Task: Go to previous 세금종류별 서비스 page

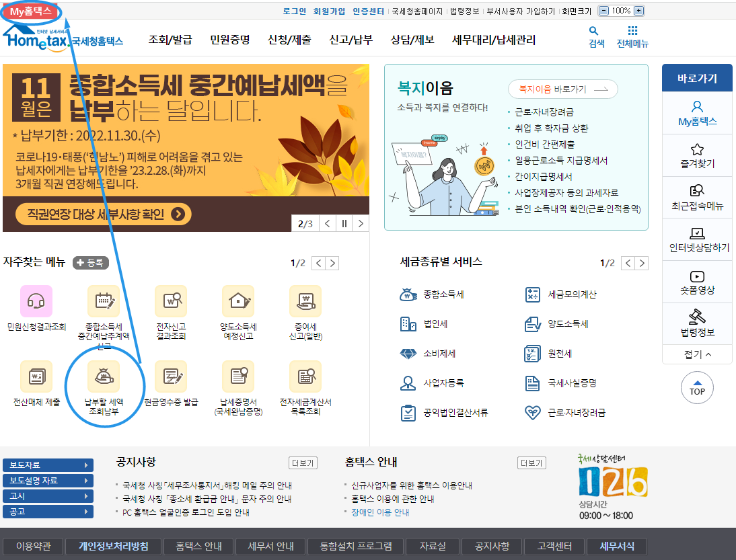Action: 628,263
